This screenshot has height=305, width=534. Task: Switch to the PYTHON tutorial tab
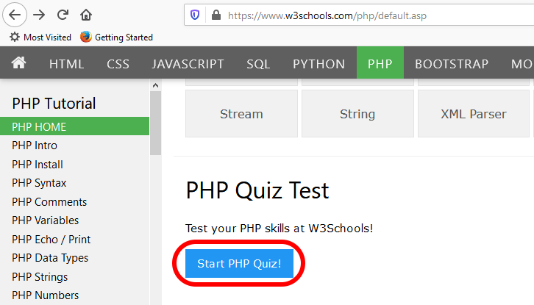pos(318,64)
